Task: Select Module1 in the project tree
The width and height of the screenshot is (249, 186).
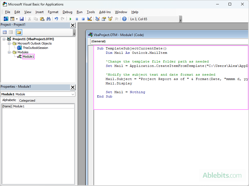Action: tap(28, 57)
